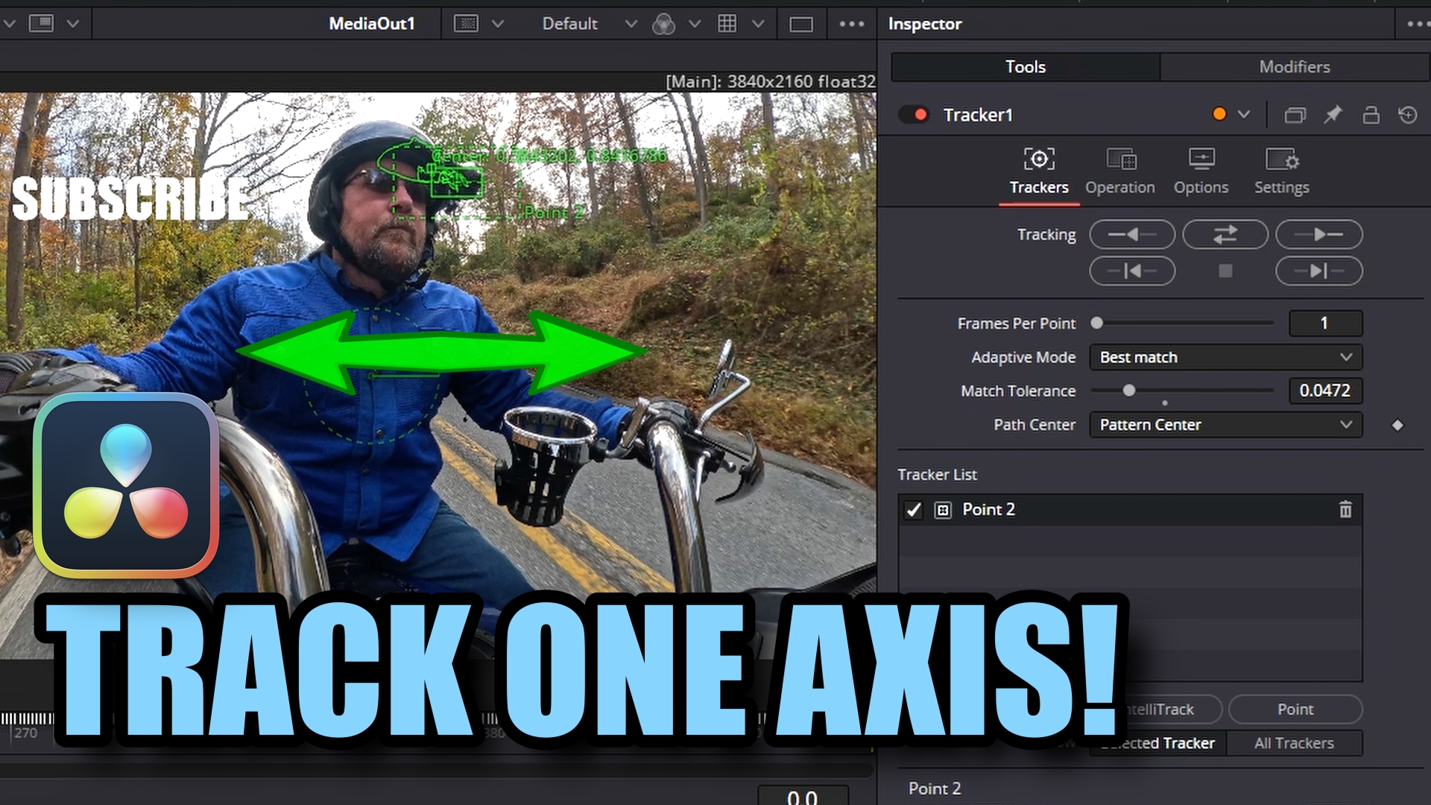The image size is (1431, 805).
Task: Toggle the keyframe diamond beside Path Center
Action: (1398, 425)
